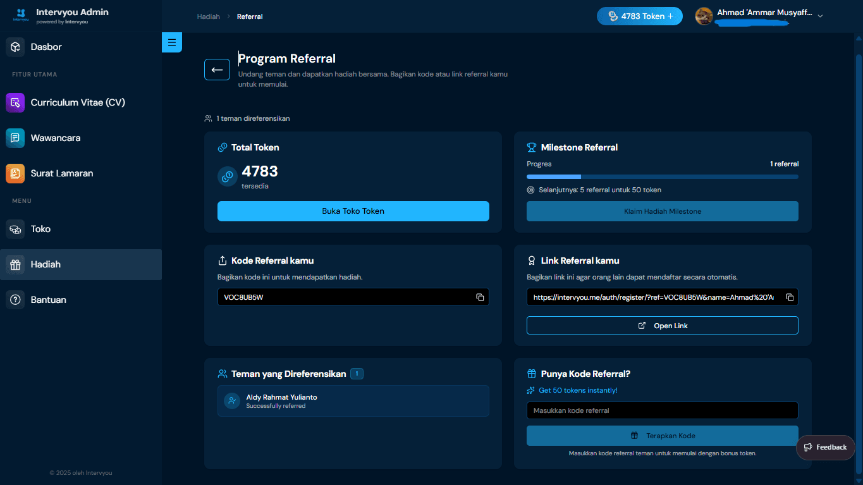863x485 pixels.
Task: Click the 4783 Token + button
Action: pyautogui.click(x=640, y=16)
